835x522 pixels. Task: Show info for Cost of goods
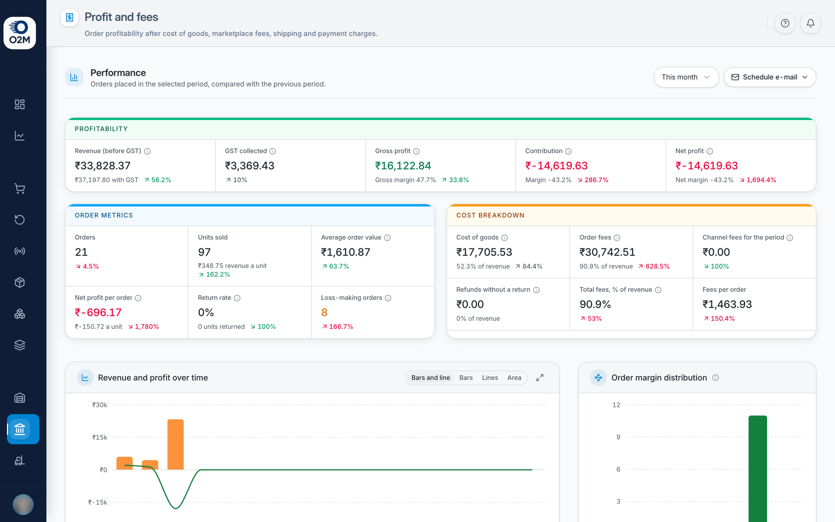[x=504, y=238]
